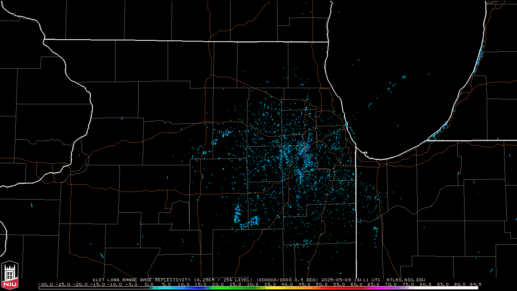Click the 50.0 scale label
This screenshot has height=291, width=517.
point(322,284)
